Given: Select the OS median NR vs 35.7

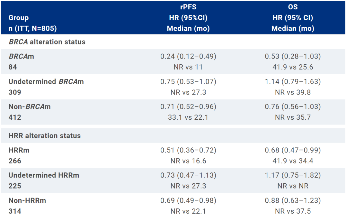Looking at the screenshot, I should click(x=293, y=117).
